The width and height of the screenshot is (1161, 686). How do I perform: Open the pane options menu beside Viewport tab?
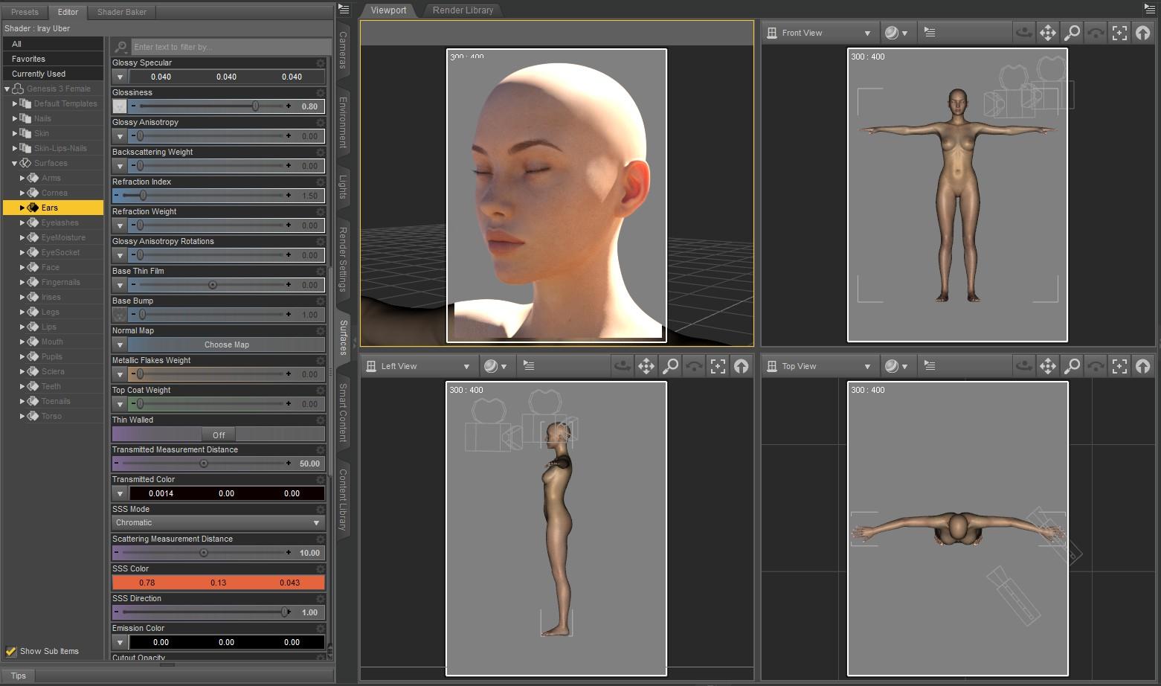[344, 10]
